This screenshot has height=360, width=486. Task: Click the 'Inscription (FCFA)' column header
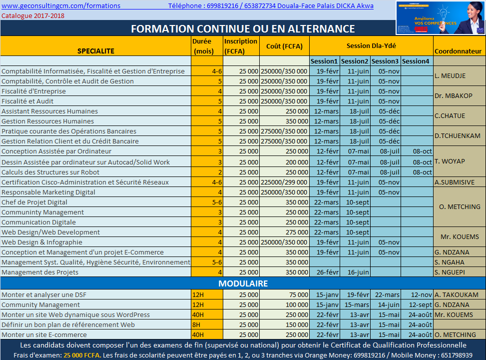tap(241, 46)
